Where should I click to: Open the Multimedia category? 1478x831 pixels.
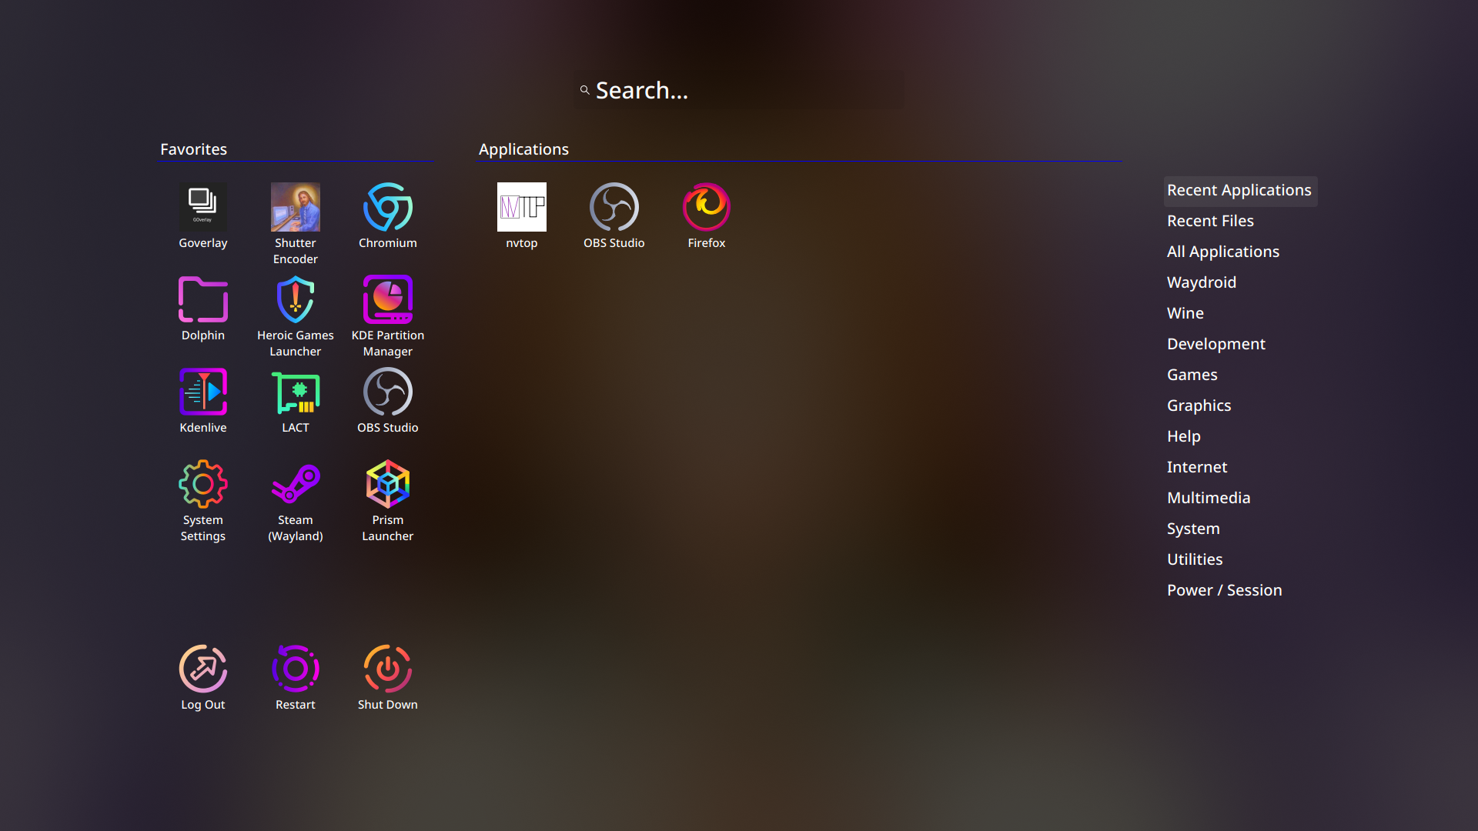tap(1208, 498)
